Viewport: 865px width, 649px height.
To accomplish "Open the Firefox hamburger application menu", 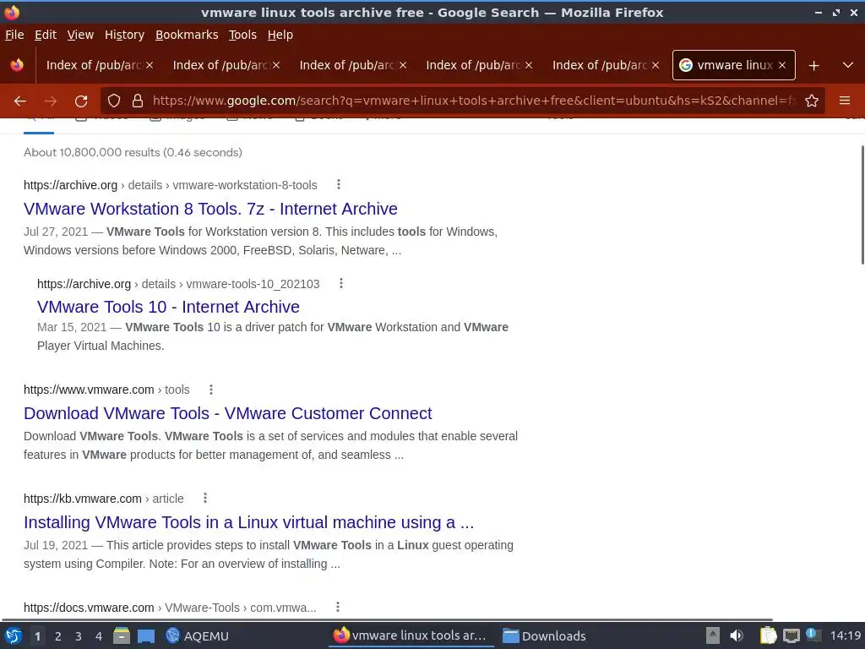I will click(x=845, y=101).
